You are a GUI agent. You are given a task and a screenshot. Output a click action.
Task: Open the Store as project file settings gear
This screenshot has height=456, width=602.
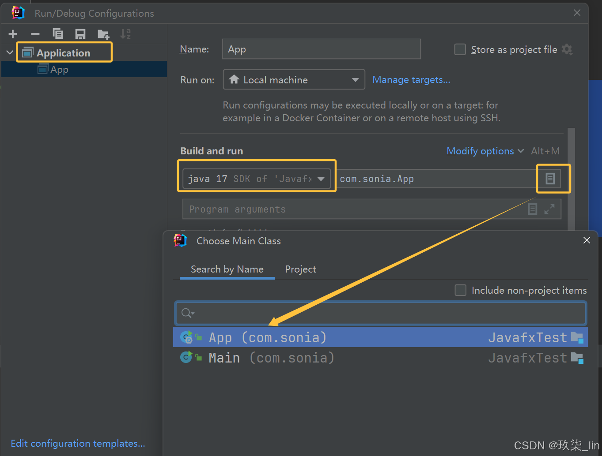[567, 49]
